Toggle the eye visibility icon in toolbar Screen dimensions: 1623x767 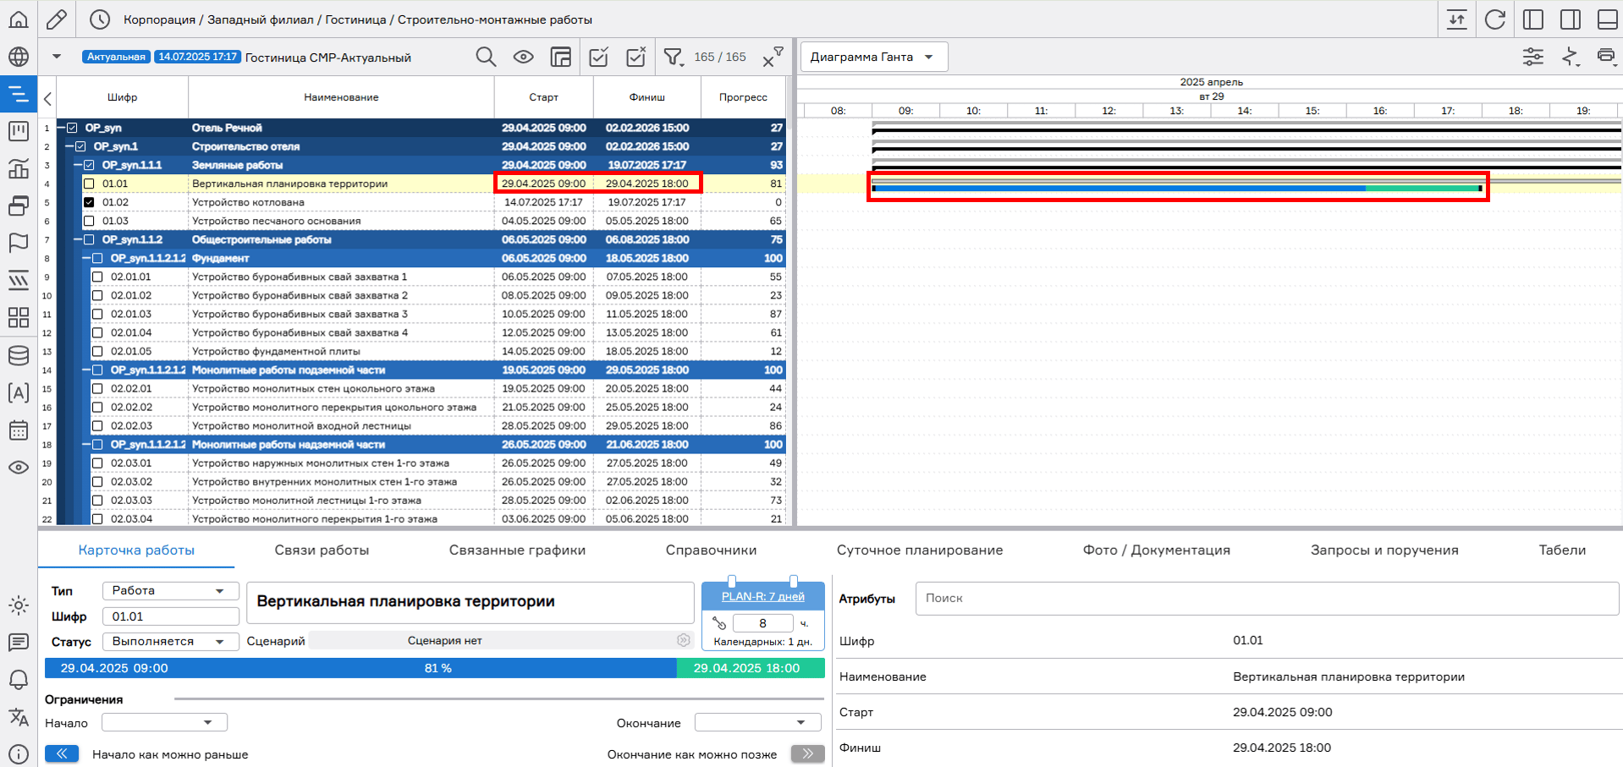click(523, 57)
